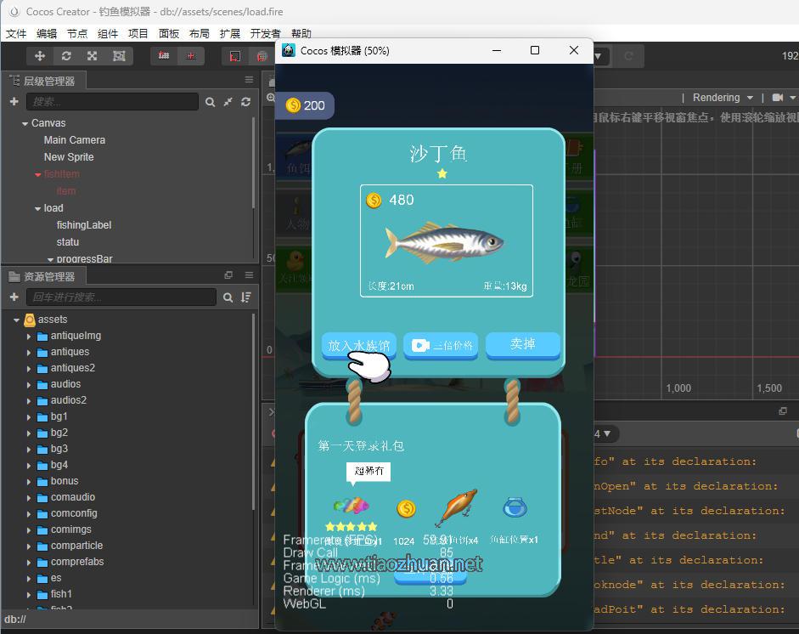
Task: Open the Rendering dropdown in the scene view
Action: pos(723,98)
